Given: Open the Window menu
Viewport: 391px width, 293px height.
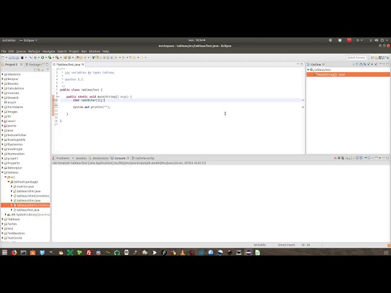Looking at the screenshot, I should 95,51.
